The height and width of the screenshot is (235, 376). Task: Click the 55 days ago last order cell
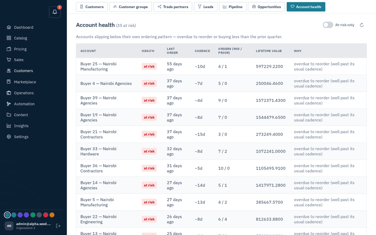[174, 66]
